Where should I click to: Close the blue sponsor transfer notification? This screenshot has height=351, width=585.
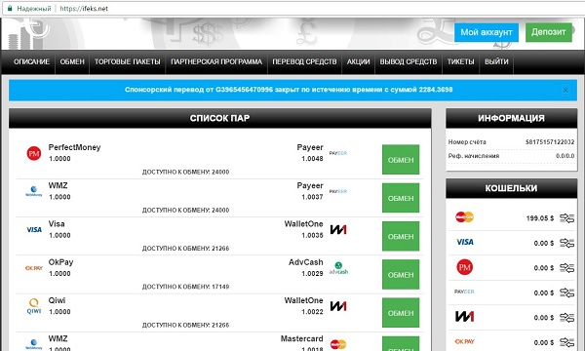pyautogui.click(x=565, y=90)
